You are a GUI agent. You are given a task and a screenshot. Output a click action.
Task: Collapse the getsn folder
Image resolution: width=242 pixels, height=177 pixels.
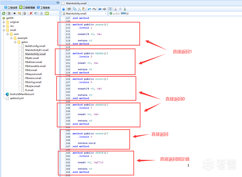(x=15, y=42)
